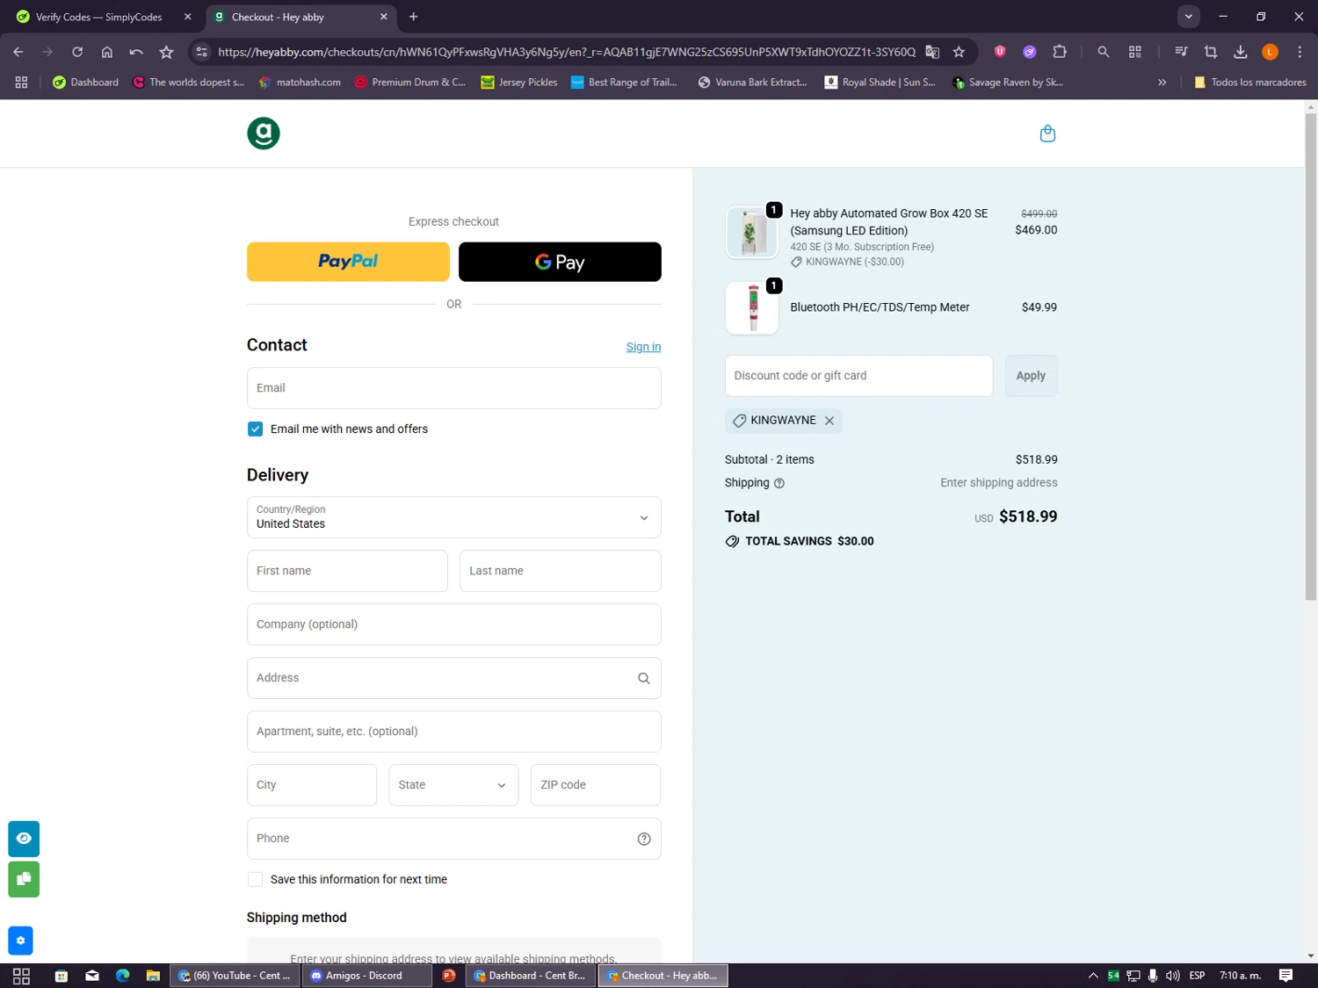
Task: Click the Last name field
Action: (x=560, y=571)
